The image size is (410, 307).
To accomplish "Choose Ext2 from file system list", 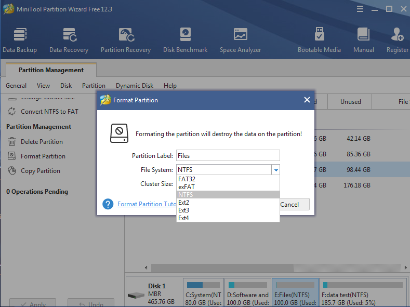I will [228, 203].
